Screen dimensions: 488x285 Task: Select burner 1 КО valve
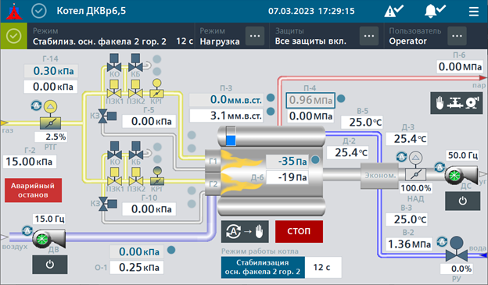(x=114, y=62)
